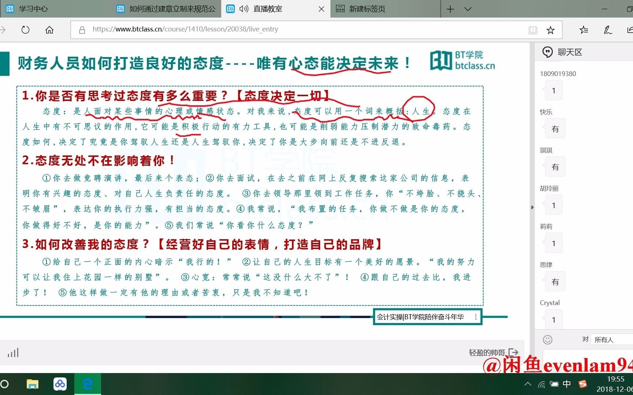Select the 思律 username in chat
The height and width of the screenshot is (395, 633).
click(x=546, y=265)
